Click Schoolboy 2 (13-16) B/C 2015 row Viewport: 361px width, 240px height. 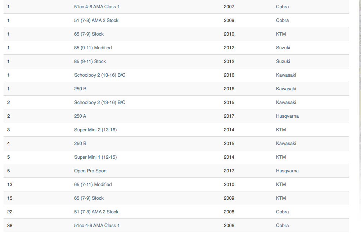point(176,103)
